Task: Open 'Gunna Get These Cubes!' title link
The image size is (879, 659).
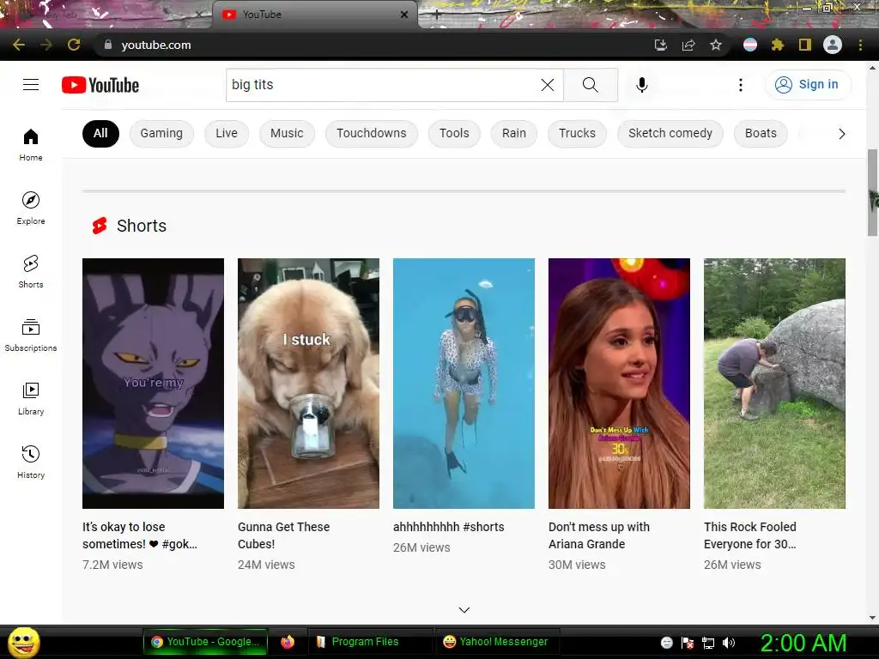Action: [x=283, y=535]
